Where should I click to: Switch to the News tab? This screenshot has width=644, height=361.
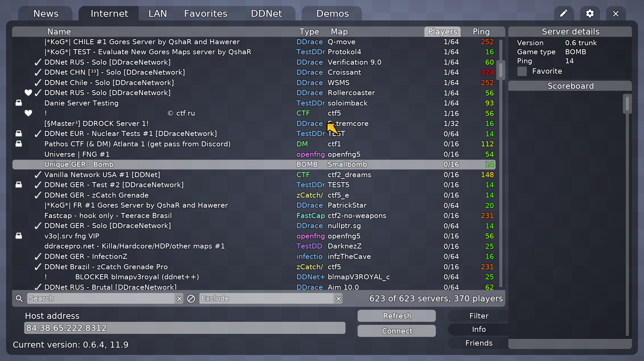pos(46,13)
